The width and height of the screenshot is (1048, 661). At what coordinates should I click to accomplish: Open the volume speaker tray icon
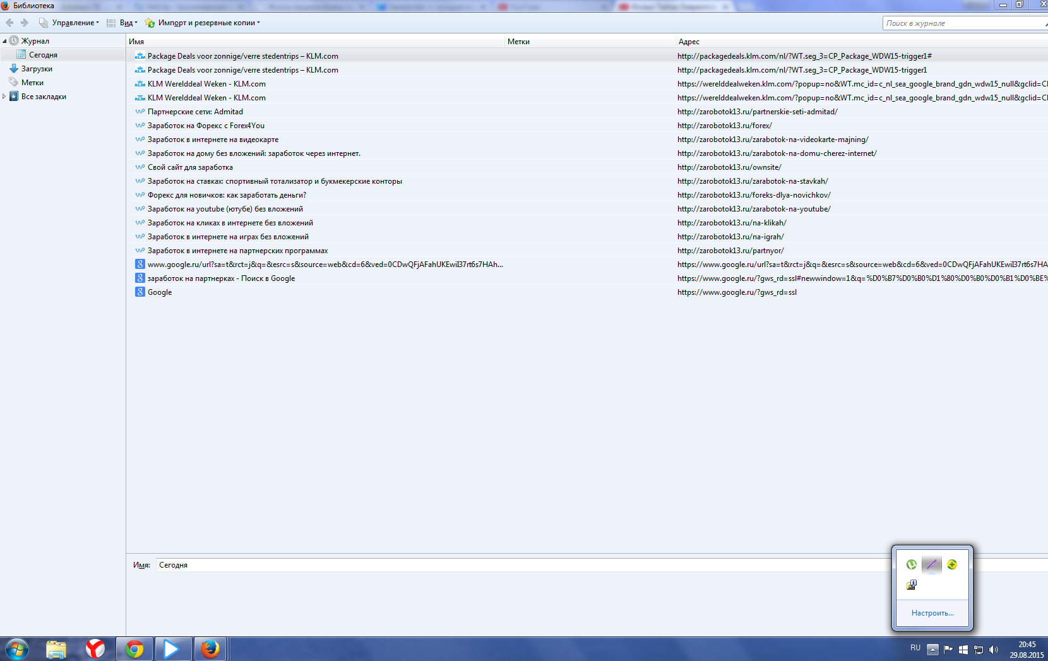click(x=994, y=650)
